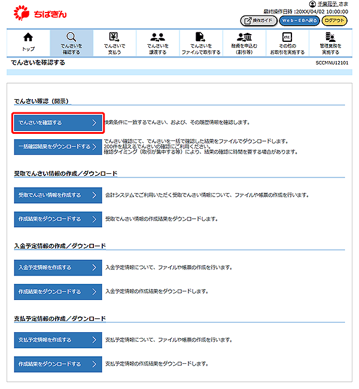Click 作成結果をダウンロードする under 入金予定情報
The height and width of the screenshot is (389, 359).
tap(58, 292)
